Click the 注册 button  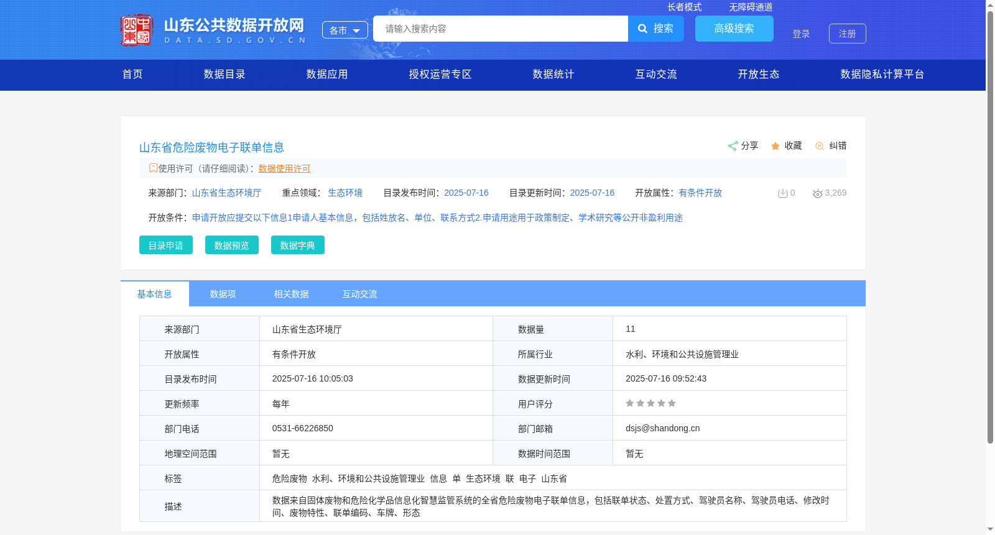848,34
